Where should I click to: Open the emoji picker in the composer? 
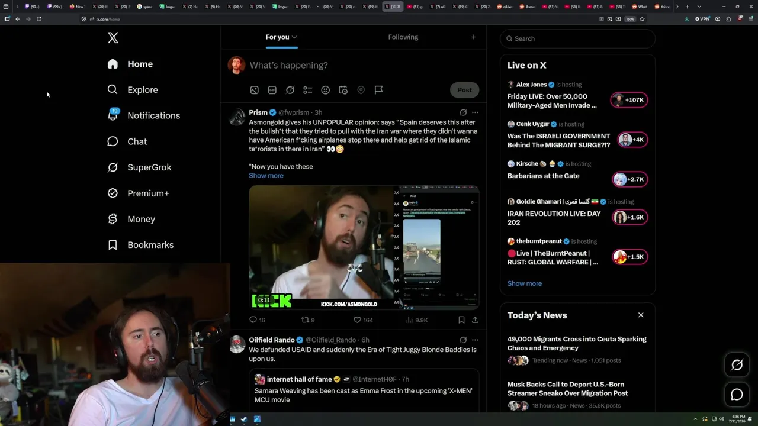[x=325, y=90]
